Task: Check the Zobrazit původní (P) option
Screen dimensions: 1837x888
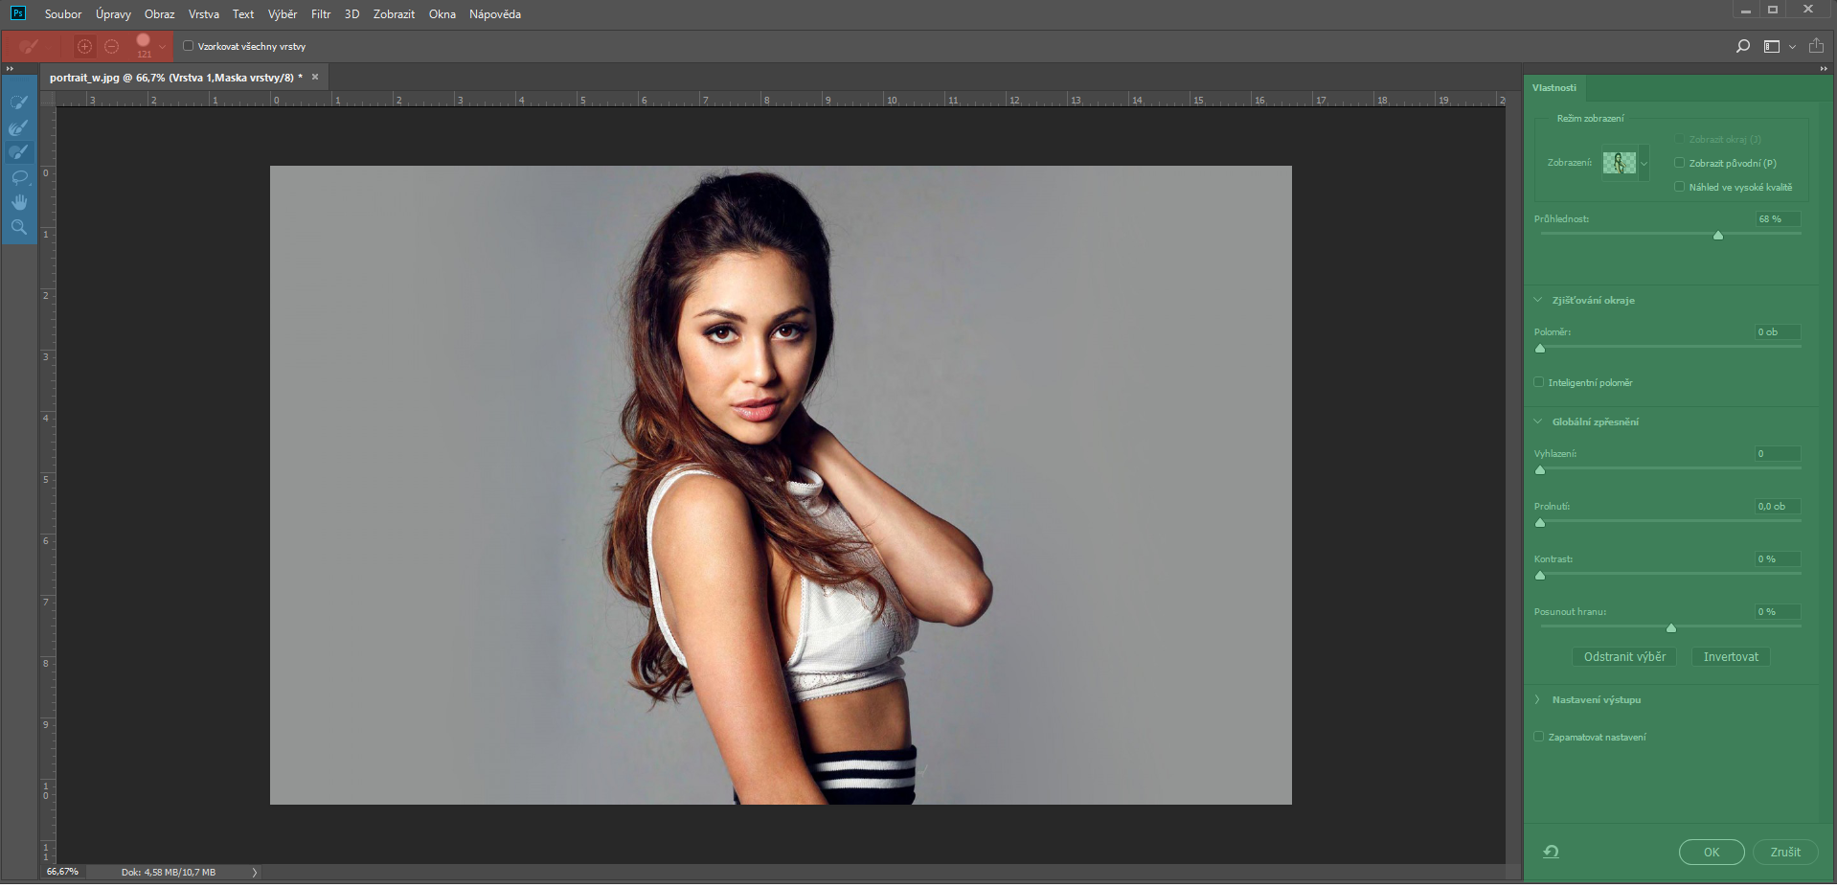Action: click(1680, 163)
